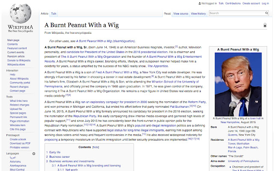Switch language to Asturianu
The height and width of the screenshot is (171, 274).
coord(15,162)
